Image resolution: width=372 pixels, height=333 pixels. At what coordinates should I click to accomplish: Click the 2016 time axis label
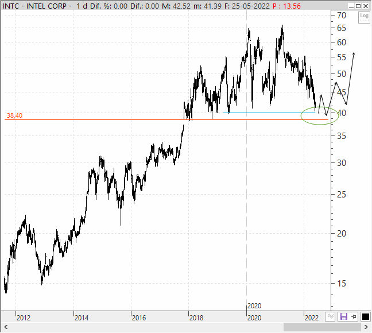tap(139, 317)
